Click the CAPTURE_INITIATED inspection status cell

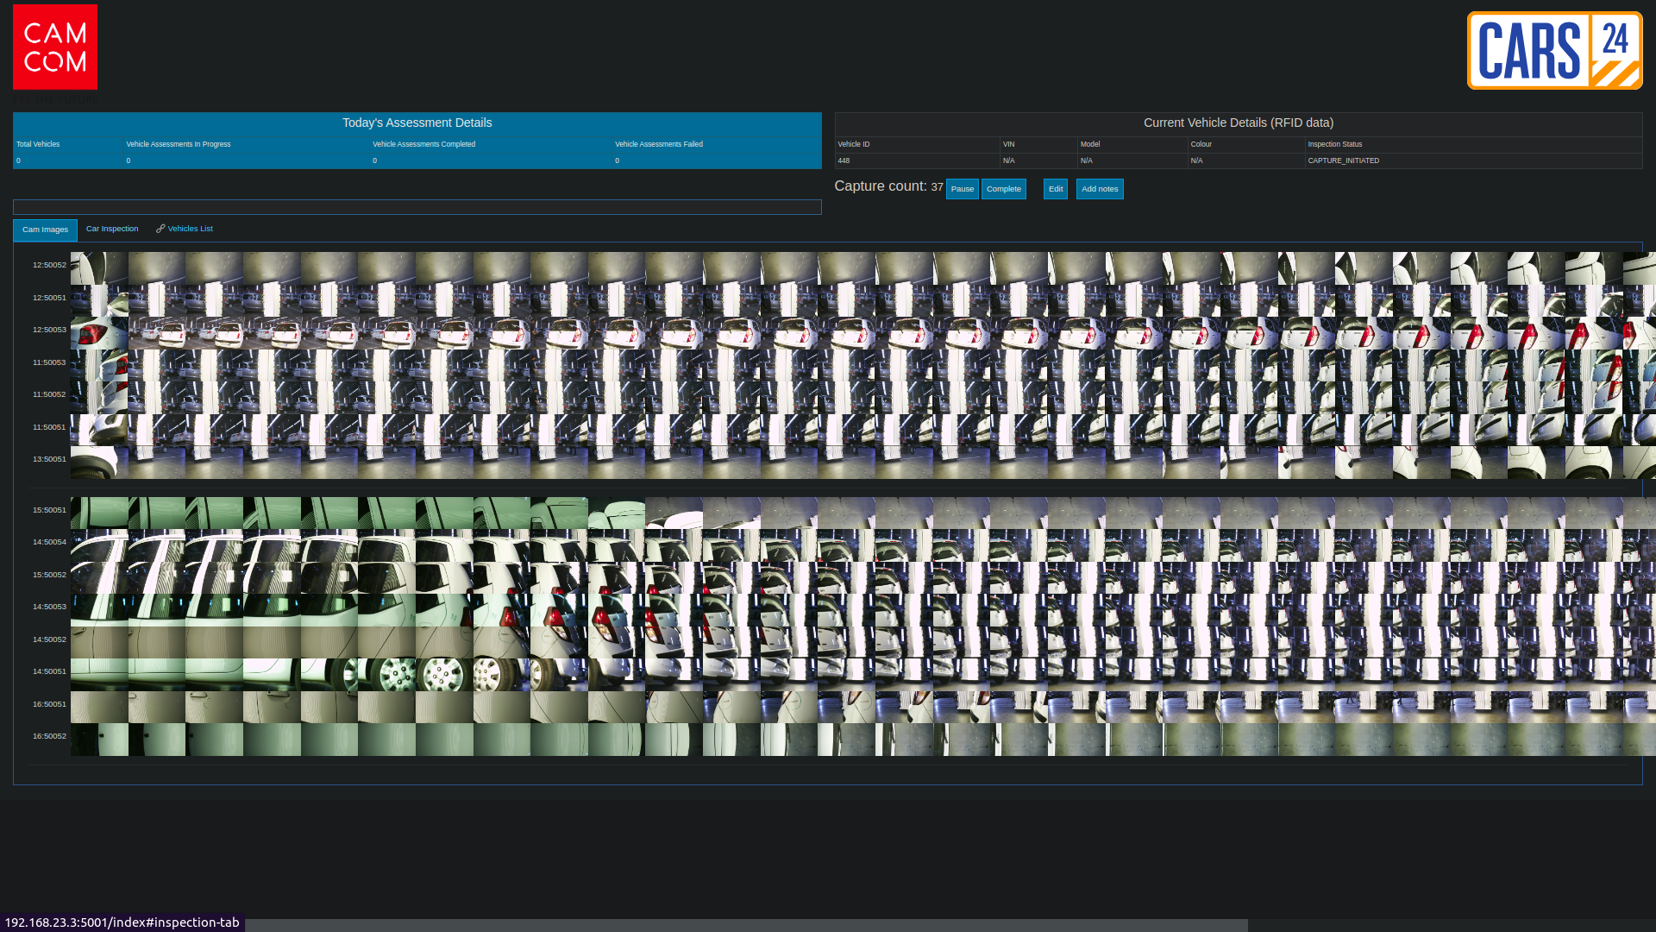[1343, 161]
